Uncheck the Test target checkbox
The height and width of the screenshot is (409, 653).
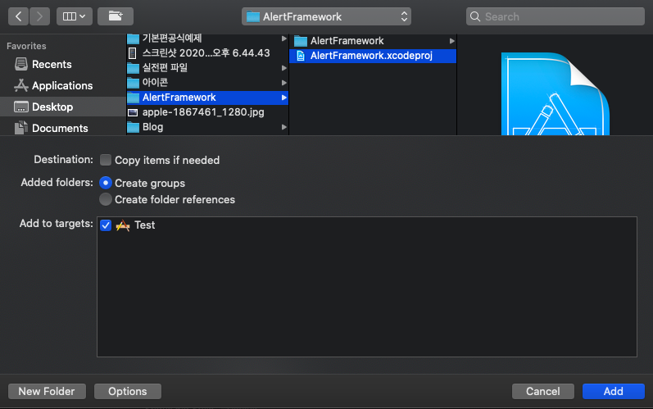[x=106, y=225]
